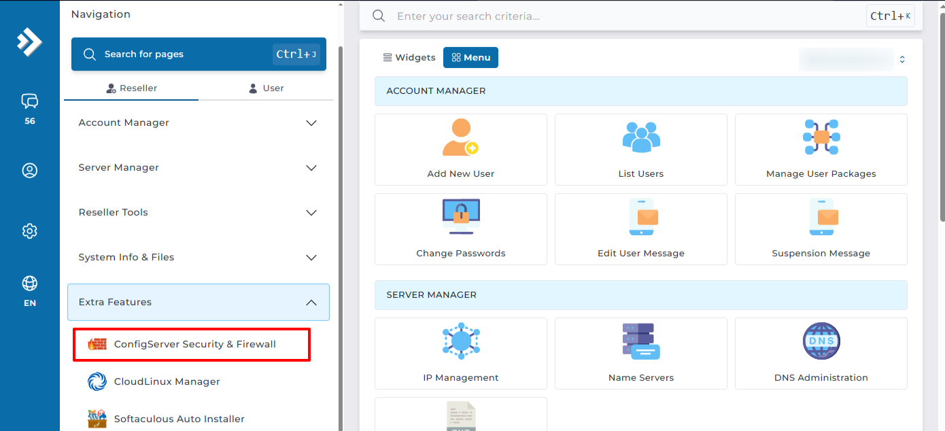Screen dimensions: 945x431
Task: Click the settings gear in sidebar
Action: click(29, 231)
